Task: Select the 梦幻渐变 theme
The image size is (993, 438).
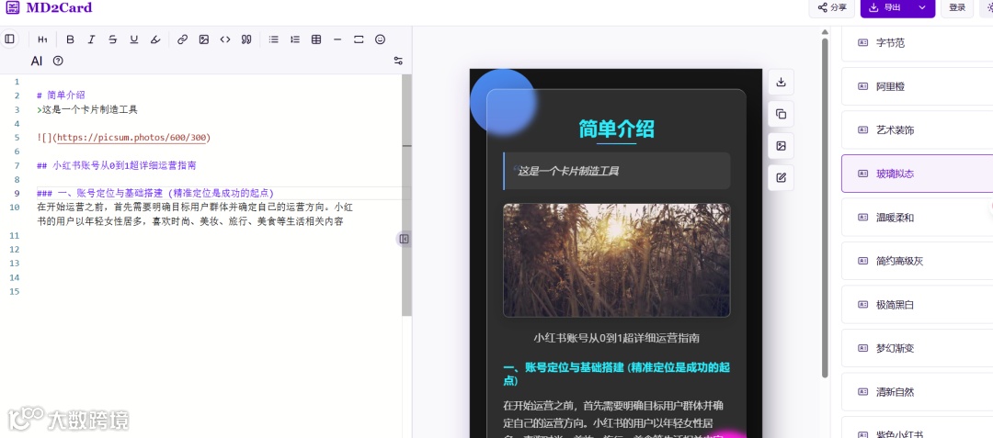Action: click(917, 348)
